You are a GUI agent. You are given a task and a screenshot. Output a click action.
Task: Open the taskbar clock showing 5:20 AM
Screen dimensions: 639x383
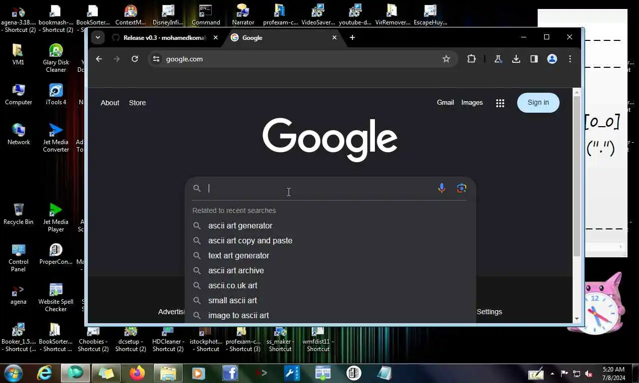[x=614, y=373]
